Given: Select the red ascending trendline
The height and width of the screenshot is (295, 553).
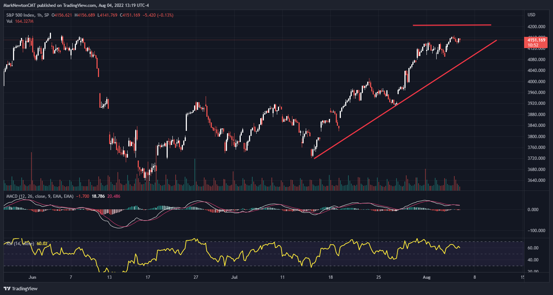Looking at the screenshot, I should pos(405,99).
